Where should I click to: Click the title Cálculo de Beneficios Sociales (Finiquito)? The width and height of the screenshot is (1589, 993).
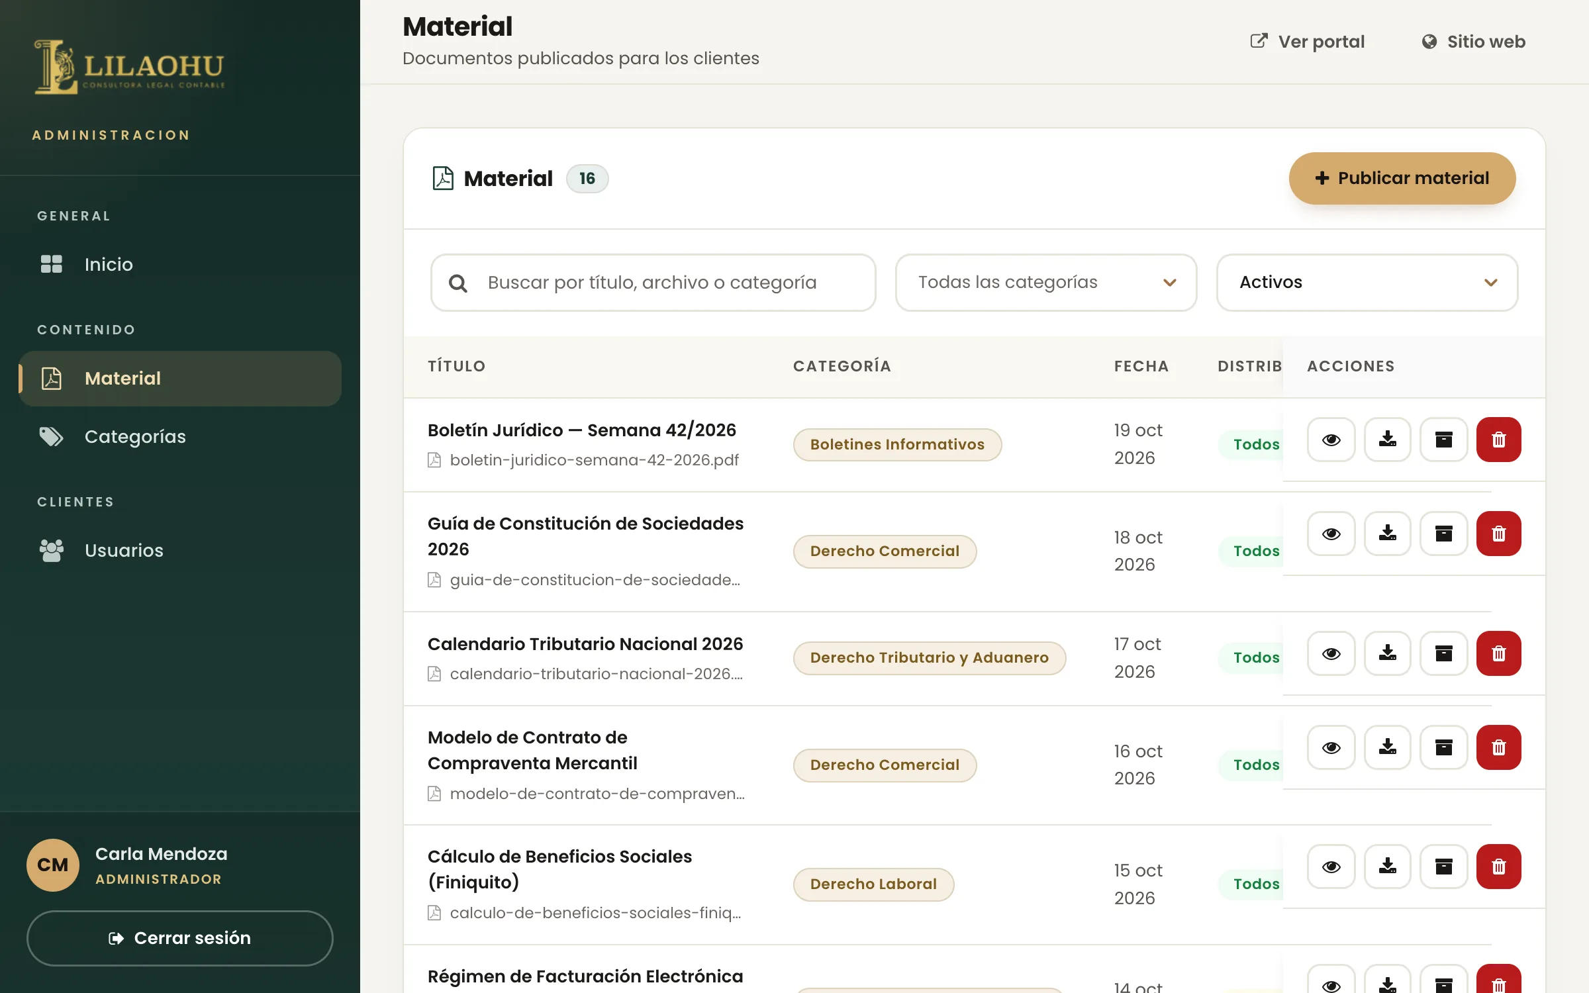(x=559, y=869)
